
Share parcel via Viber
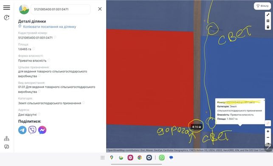(32, 130)
